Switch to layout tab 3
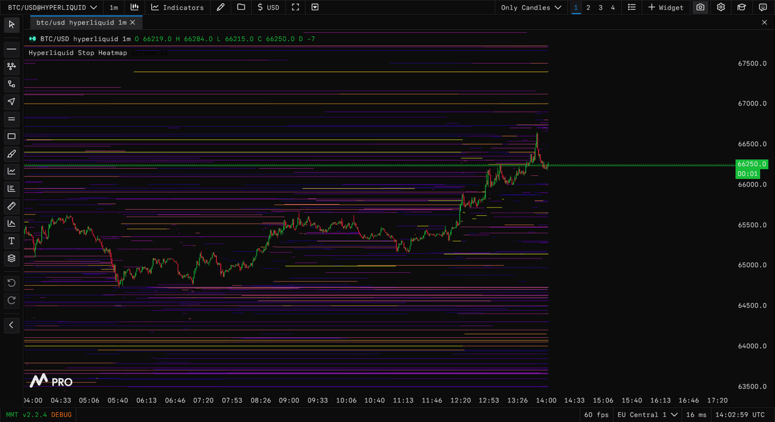The image size is (775, 422). coord(601,8)
